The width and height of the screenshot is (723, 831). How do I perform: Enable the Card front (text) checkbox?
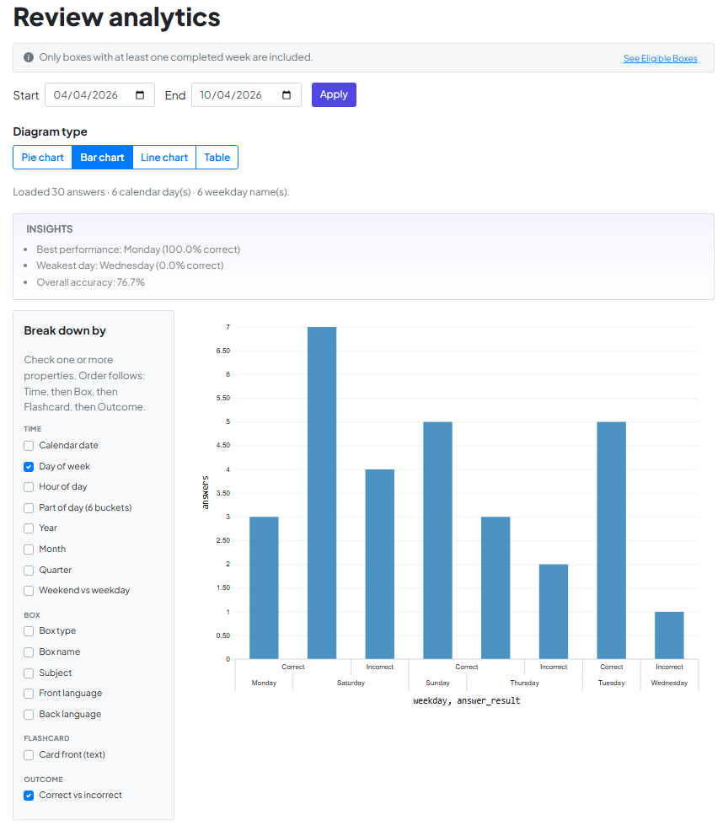tap(29, 755)
